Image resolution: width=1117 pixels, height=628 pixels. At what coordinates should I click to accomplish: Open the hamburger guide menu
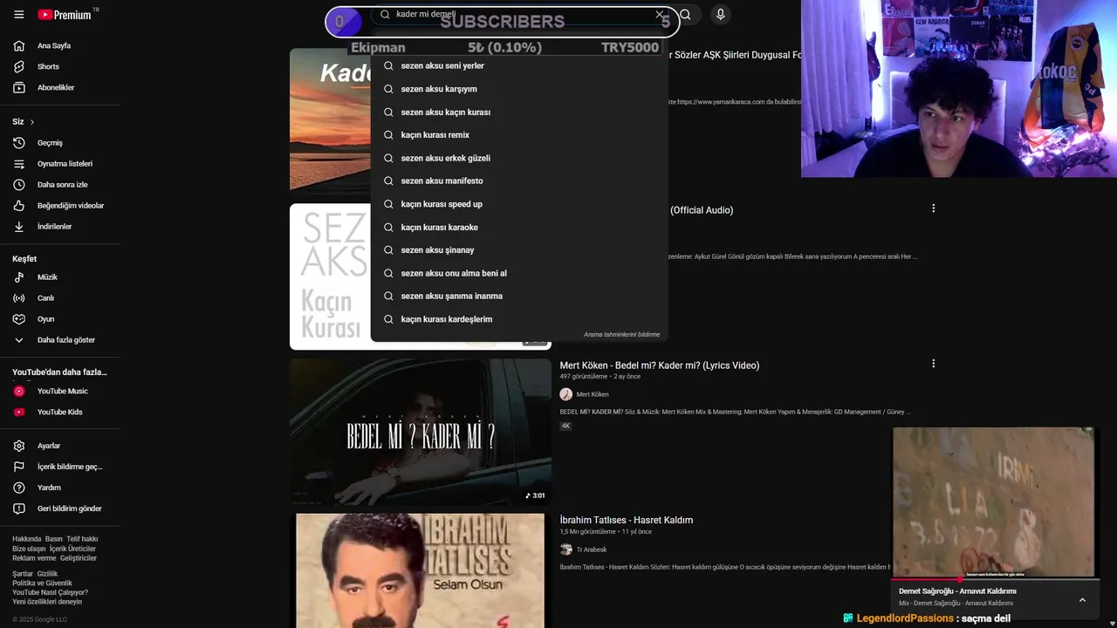pyautogui.click(x=18, y=15)
